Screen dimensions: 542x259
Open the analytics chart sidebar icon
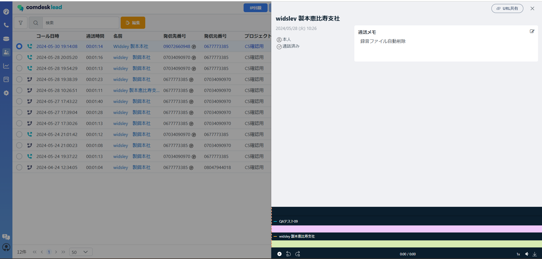6,66
